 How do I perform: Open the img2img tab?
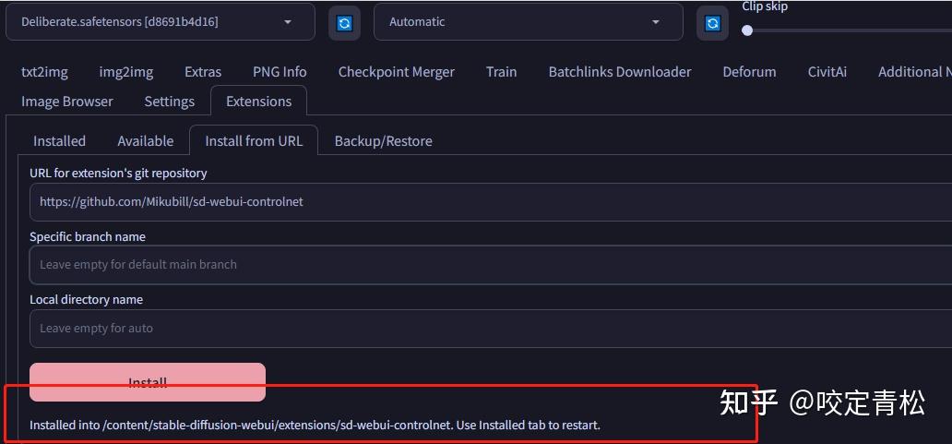126,72
